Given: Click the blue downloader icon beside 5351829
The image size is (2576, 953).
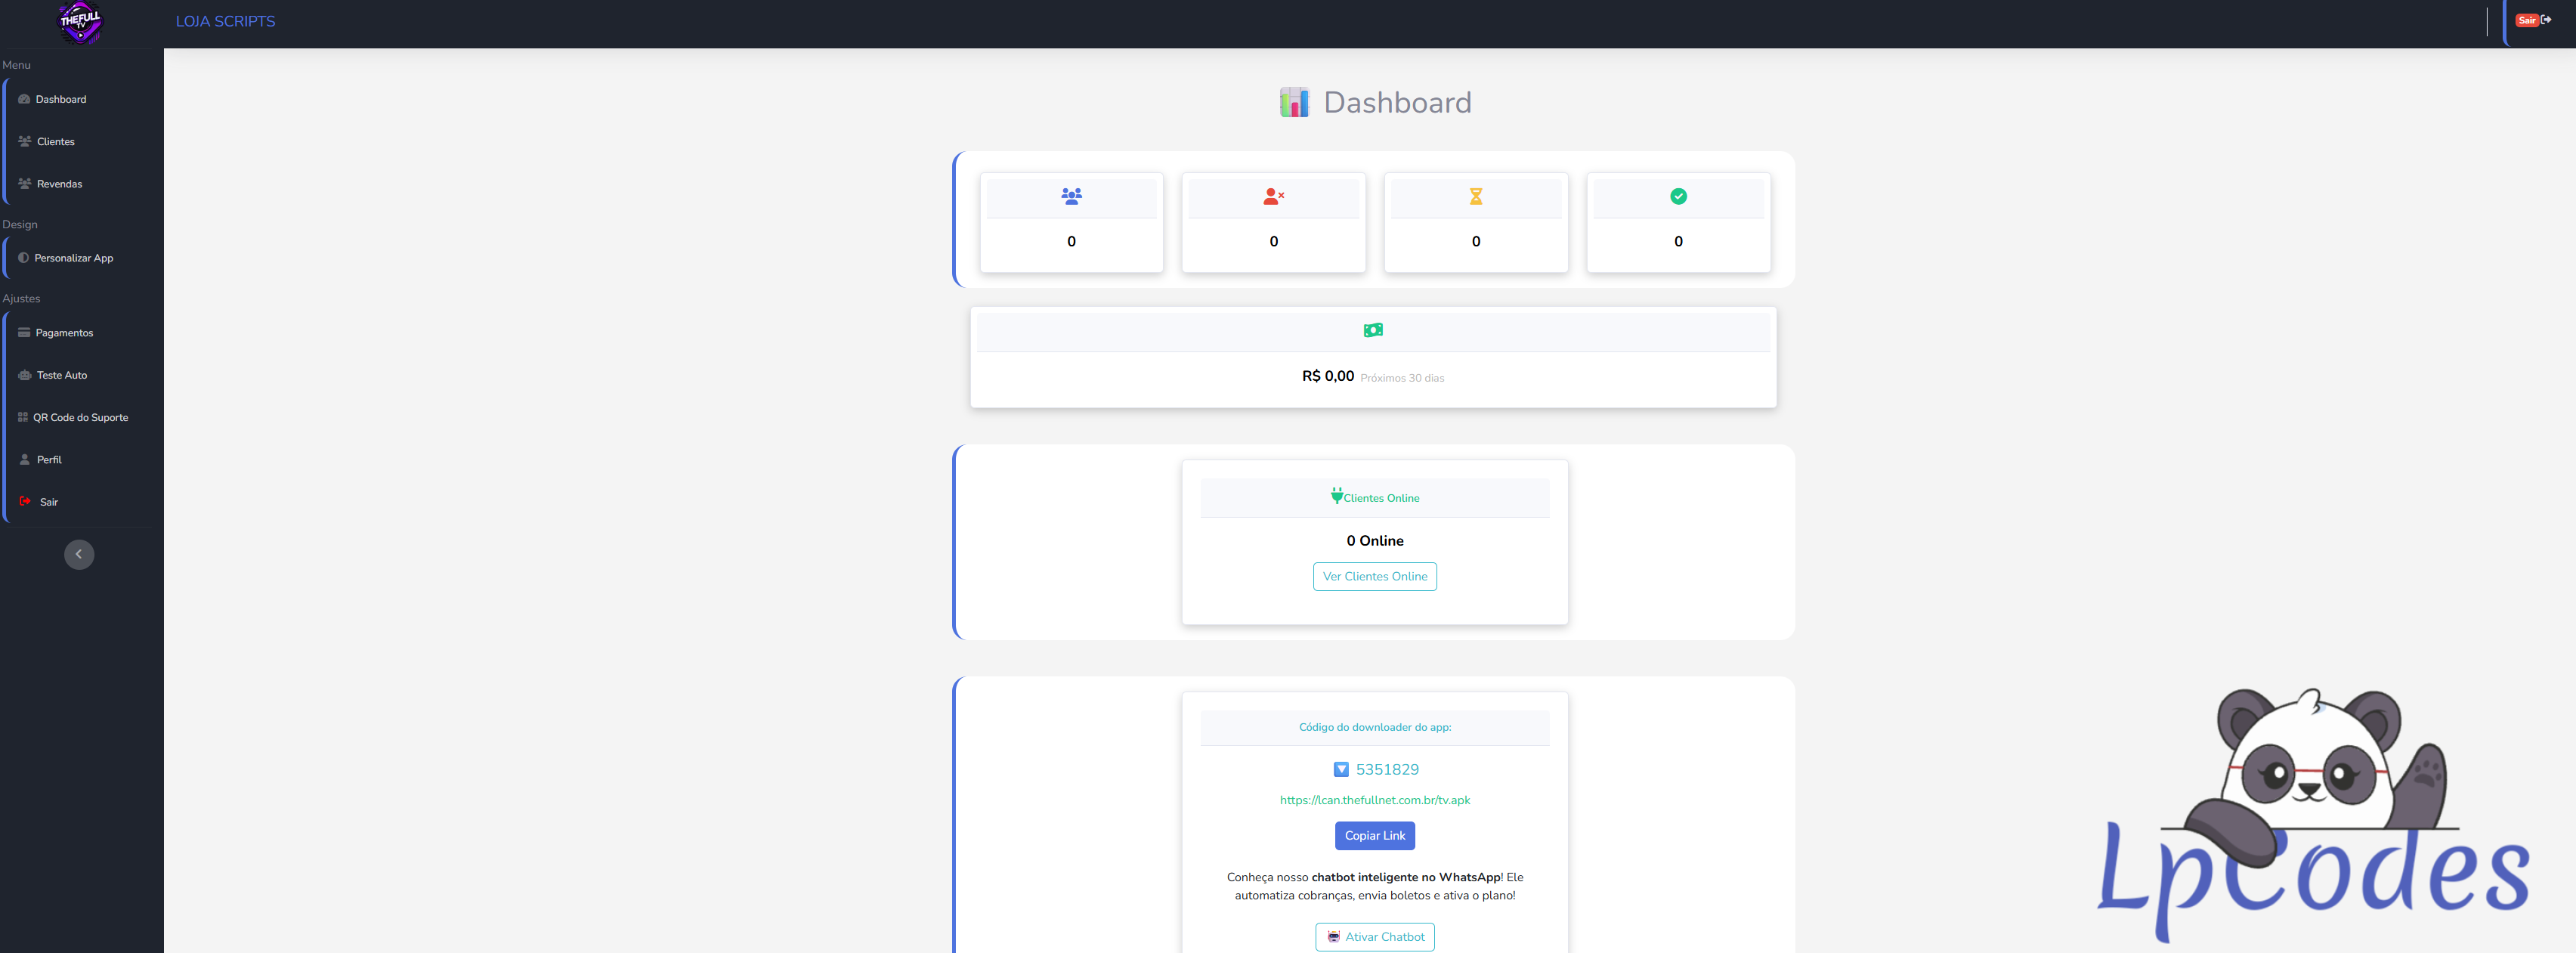Looking at the screenshot, I should 1341,769.
